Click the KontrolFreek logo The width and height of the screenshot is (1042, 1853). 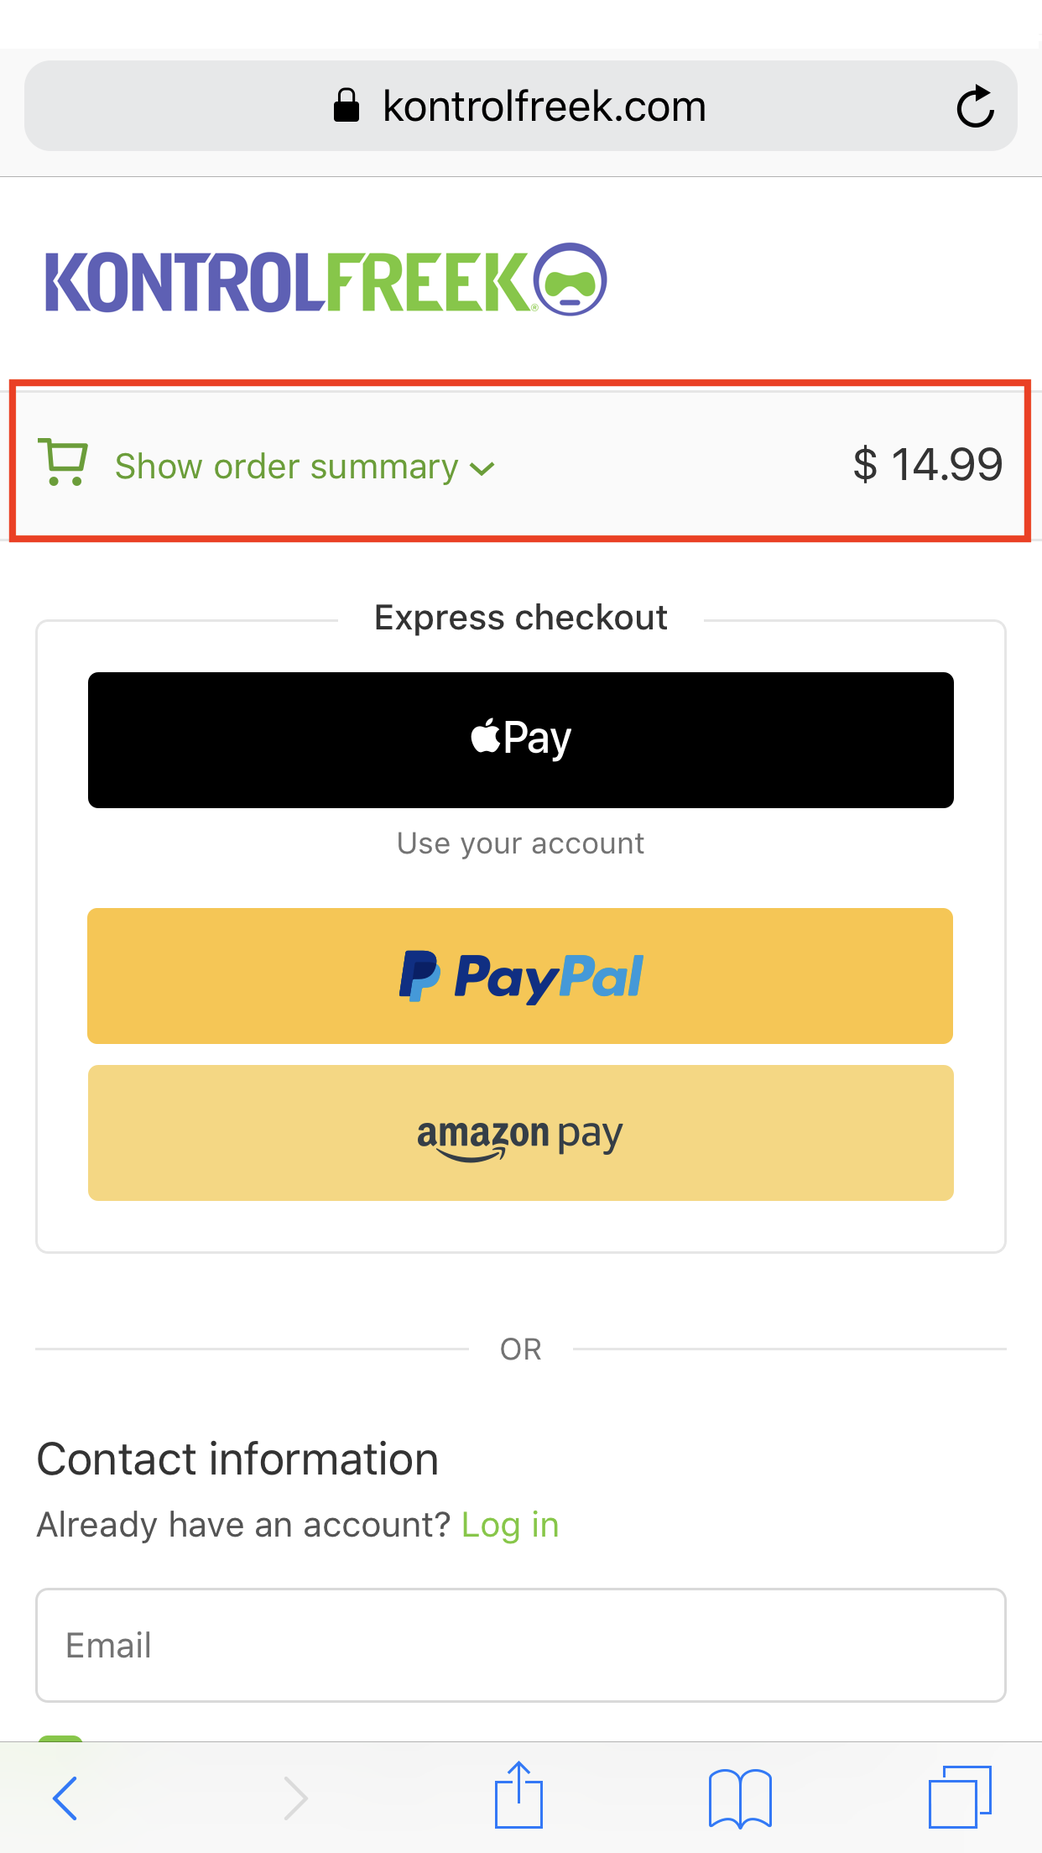pos(326,281)
